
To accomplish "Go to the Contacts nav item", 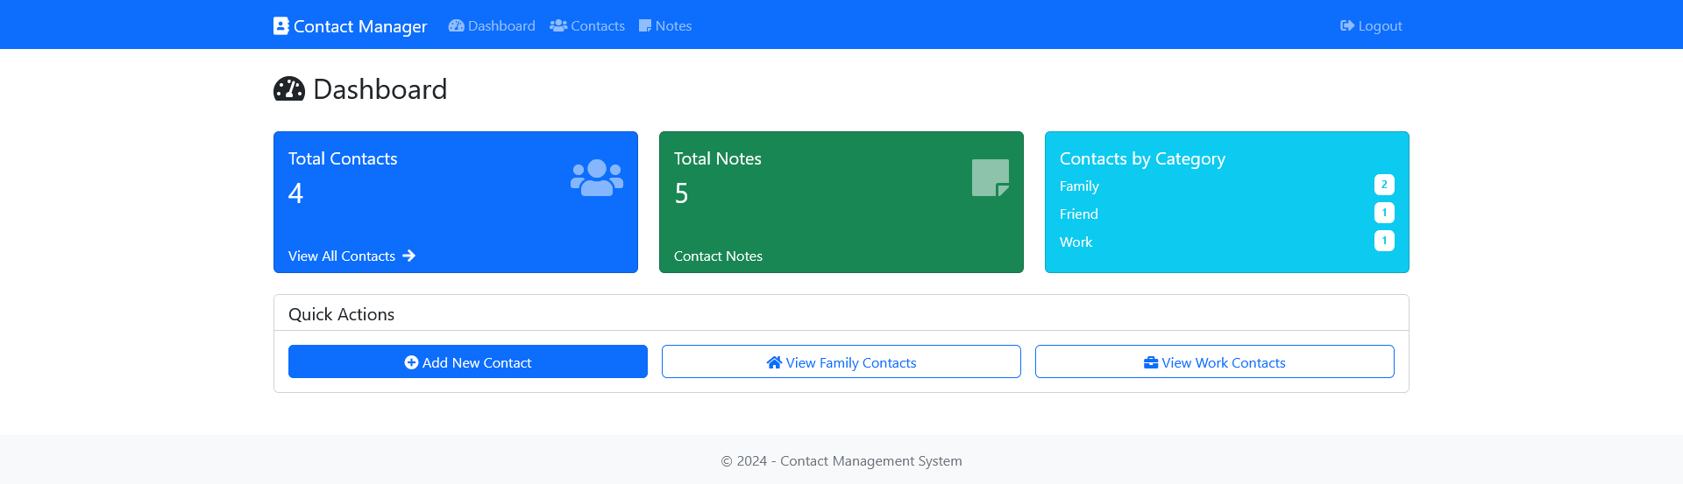I will [x=587, y=26].
